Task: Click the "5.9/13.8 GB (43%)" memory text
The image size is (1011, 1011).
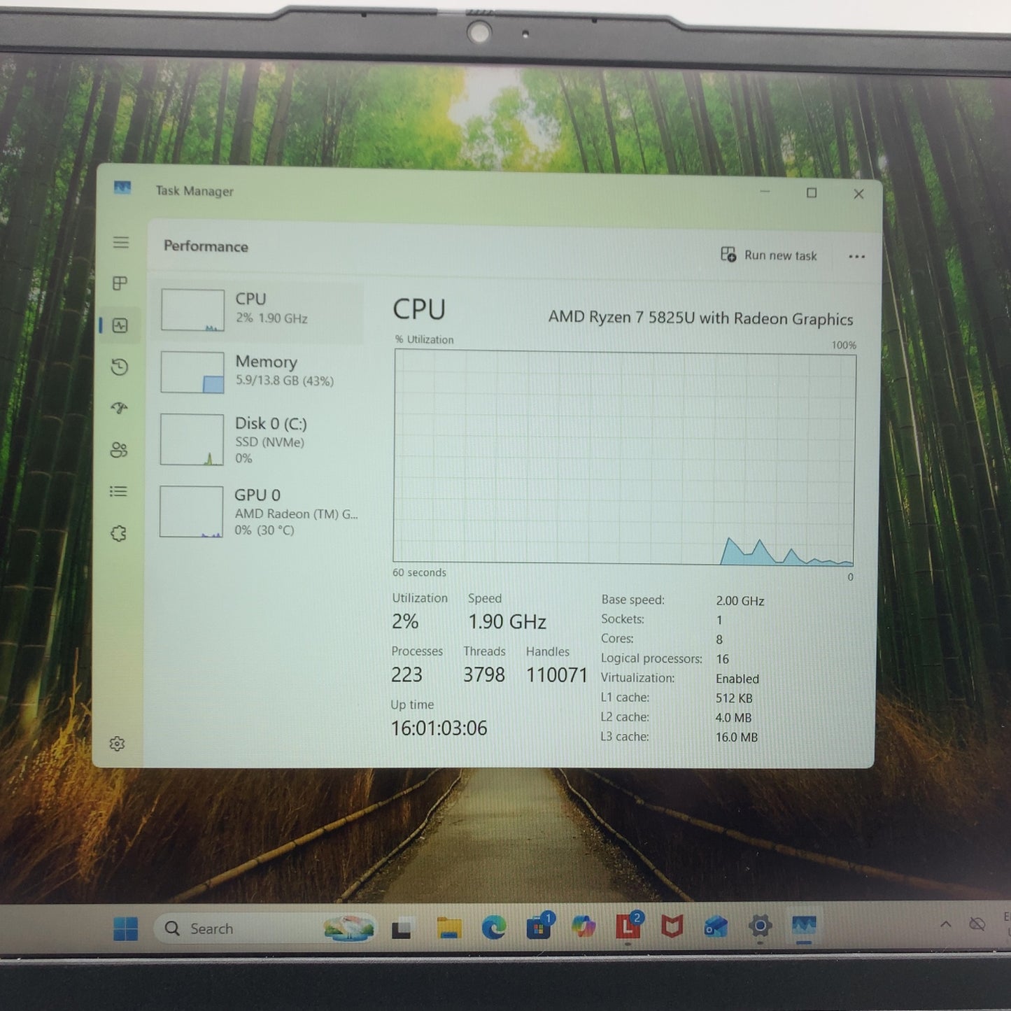Action: [x=285, y=381]
